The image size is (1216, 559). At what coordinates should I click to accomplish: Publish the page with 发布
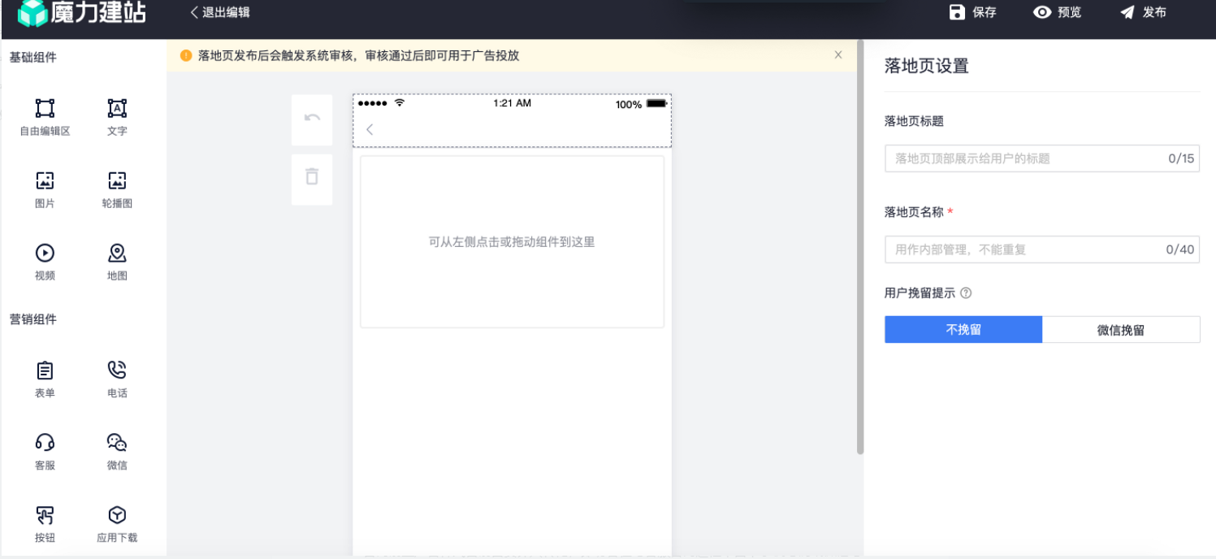pos(1143,12)
